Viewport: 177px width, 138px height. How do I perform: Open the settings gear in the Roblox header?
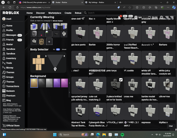pyautogui.click(x=161, y=18)
